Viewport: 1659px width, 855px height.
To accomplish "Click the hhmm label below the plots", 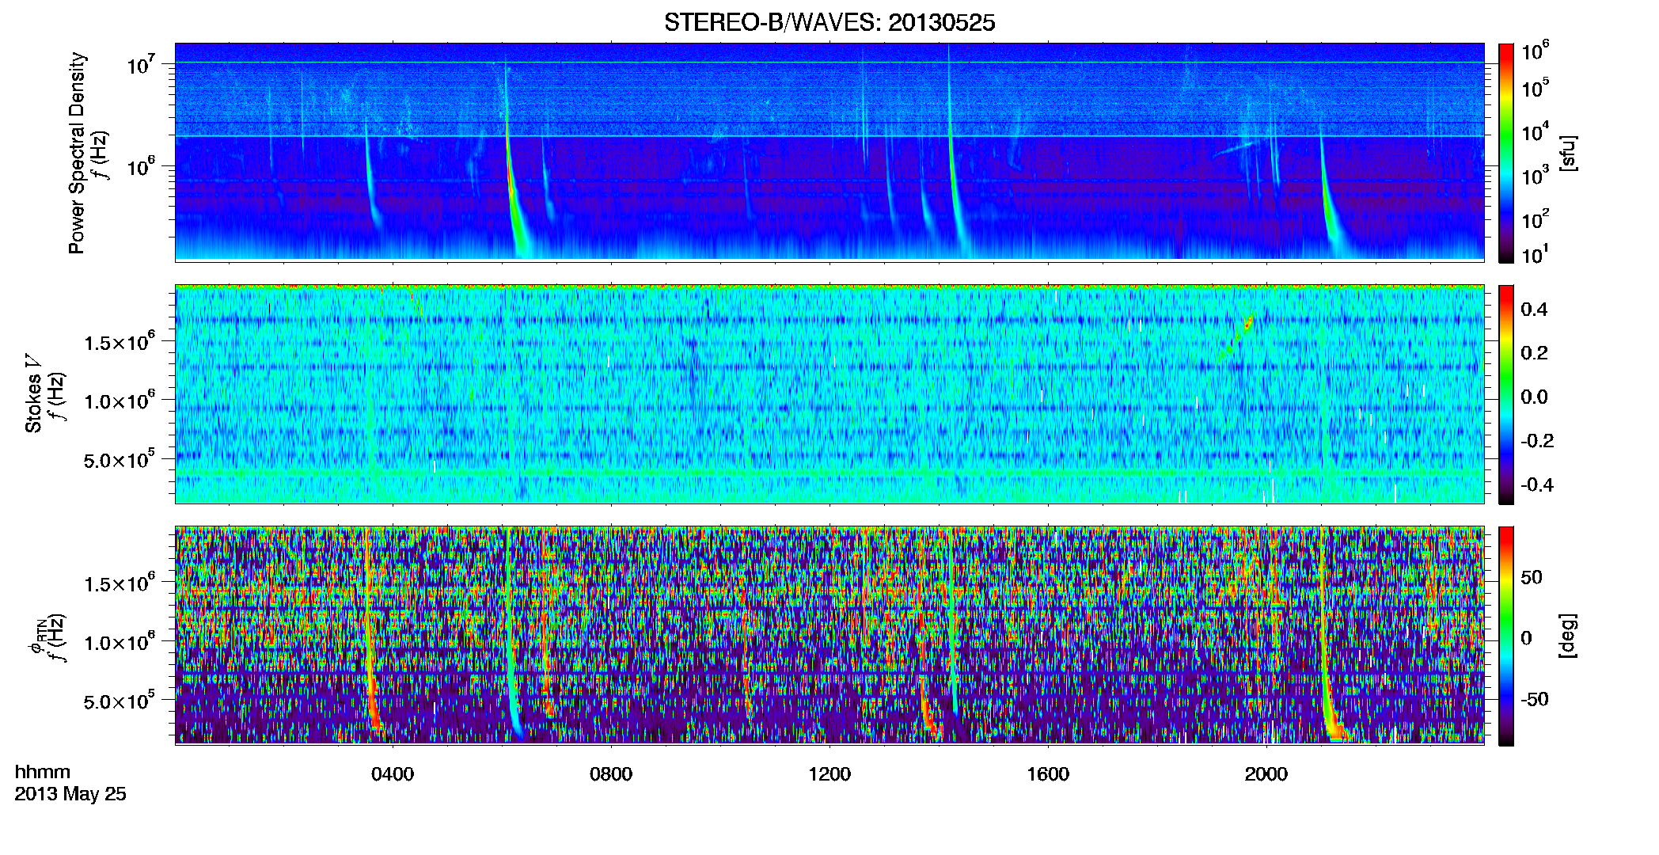I will tap(43, 773).
